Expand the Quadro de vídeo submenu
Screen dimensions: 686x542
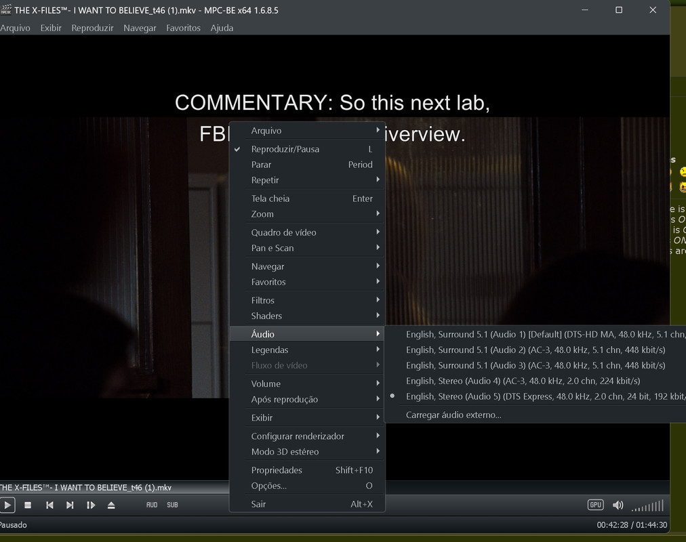click(307, 232)
